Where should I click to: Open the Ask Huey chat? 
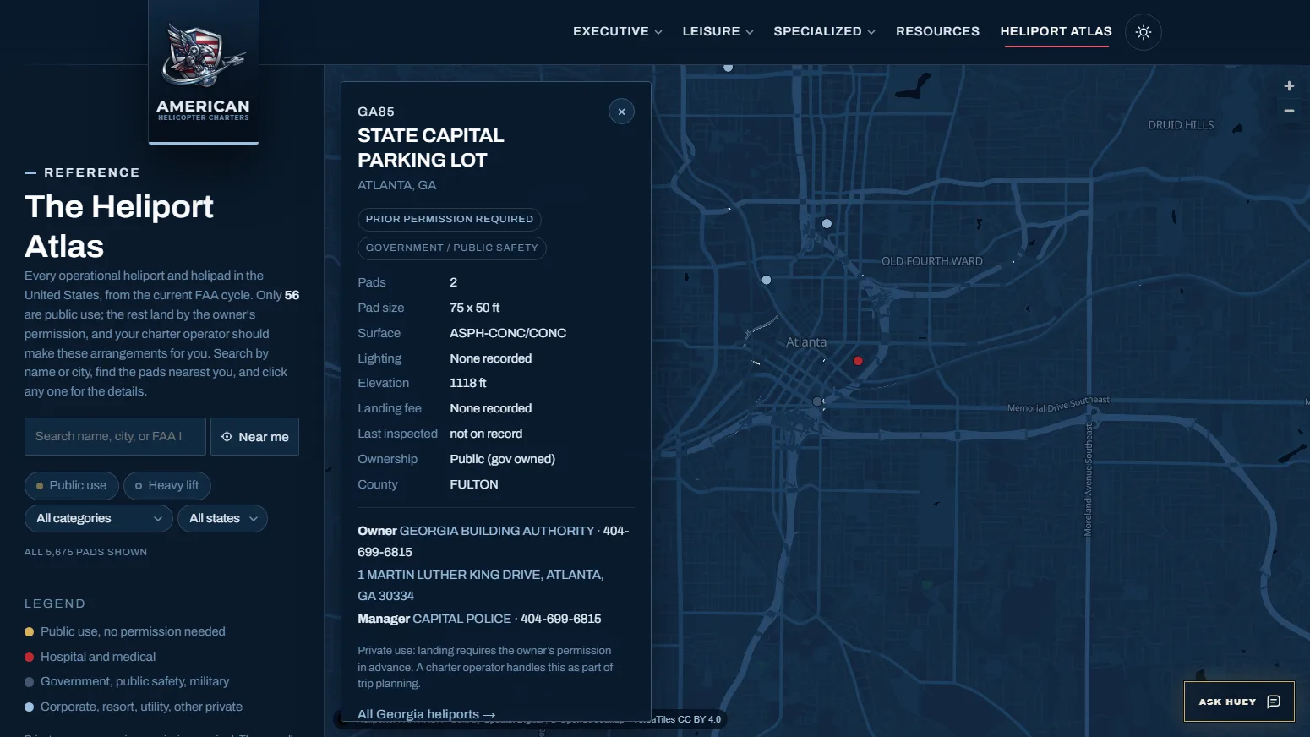1239,702
